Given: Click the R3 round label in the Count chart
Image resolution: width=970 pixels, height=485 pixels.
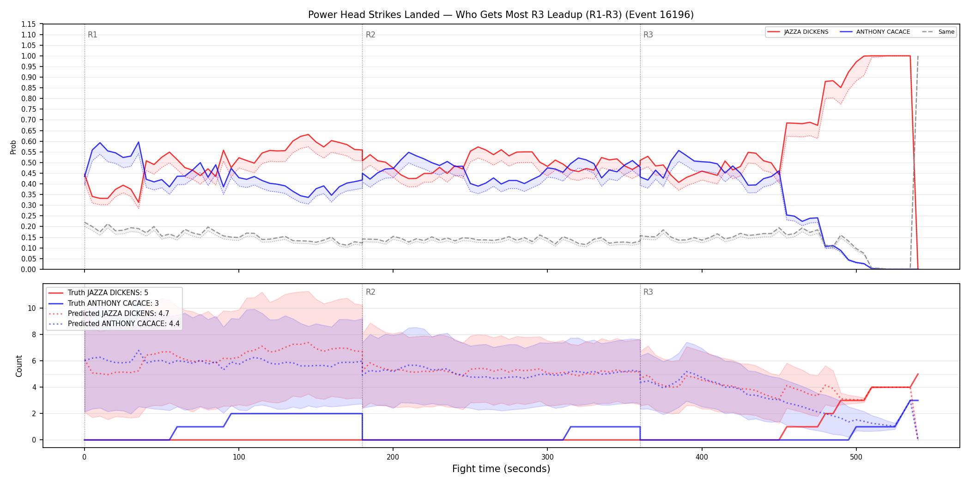Looking at the screenshot, I should click(648, 292).
